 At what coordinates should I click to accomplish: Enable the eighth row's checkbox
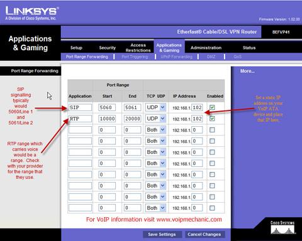(x=212, y=186)
